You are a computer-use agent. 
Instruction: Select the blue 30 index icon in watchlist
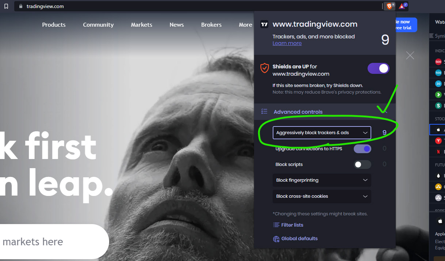[438, 84]
